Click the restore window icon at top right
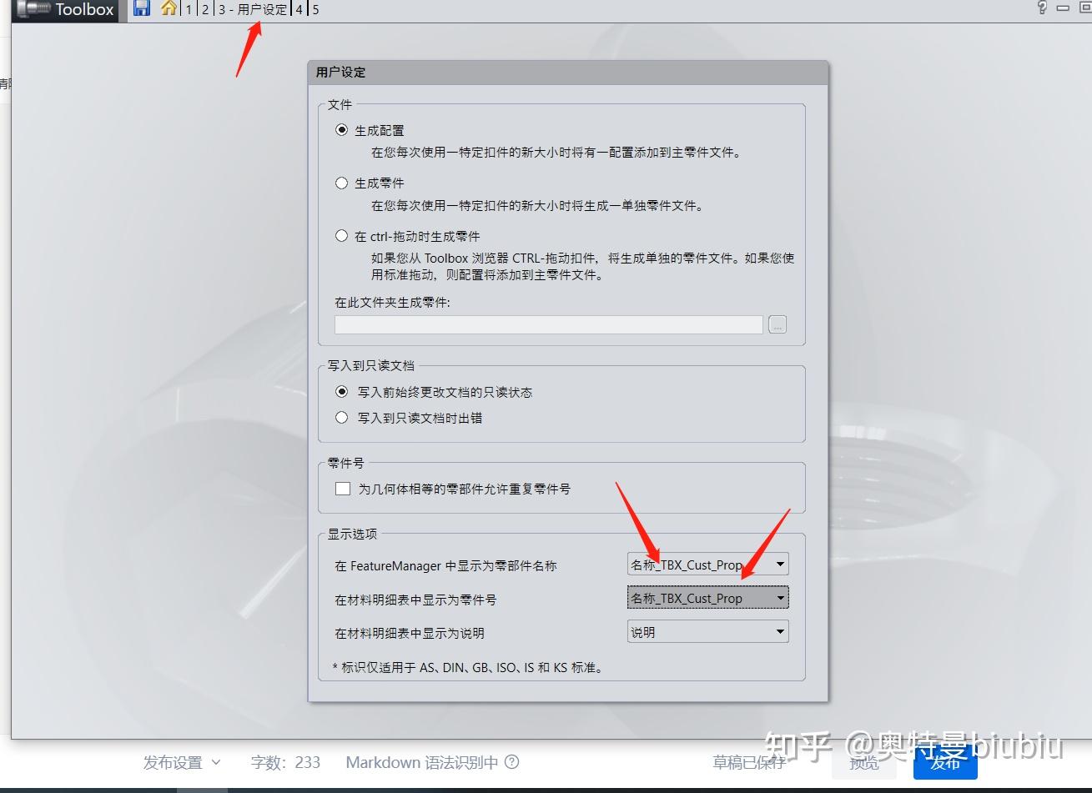 (1084, 7)
